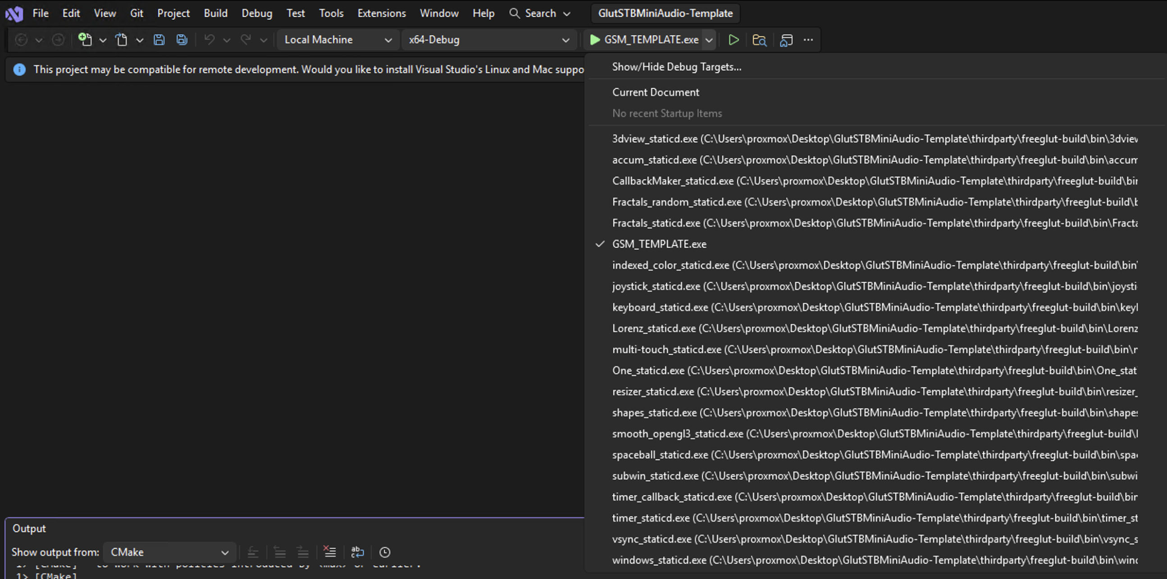Click the new item icon in the toolbar
The height and width of the screenshot is (579, 1167).
tap(86, 39)
